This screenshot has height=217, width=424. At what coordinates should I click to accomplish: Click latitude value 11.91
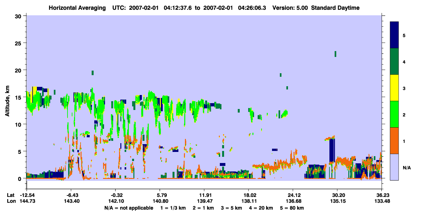(x=204, y=195)
